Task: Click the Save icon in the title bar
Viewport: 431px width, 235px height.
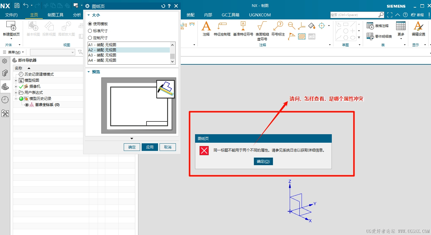Action: 17,5
